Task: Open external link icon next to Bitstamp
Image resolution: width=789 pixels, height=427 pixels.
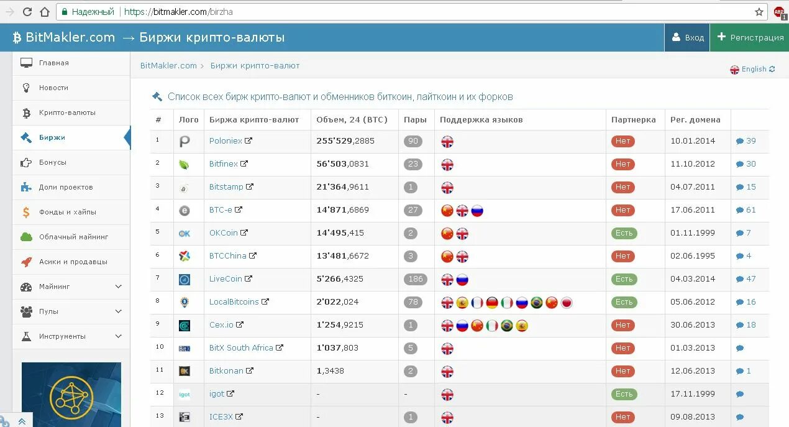Action: tap(250, 187)
